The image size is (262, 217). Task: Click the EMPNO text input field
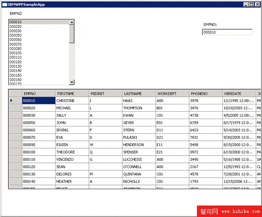coord(227,32)
